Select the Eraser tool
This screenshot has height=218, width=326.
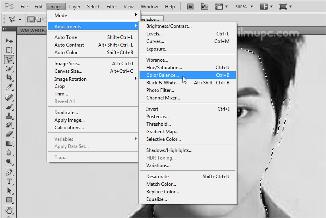9,134
